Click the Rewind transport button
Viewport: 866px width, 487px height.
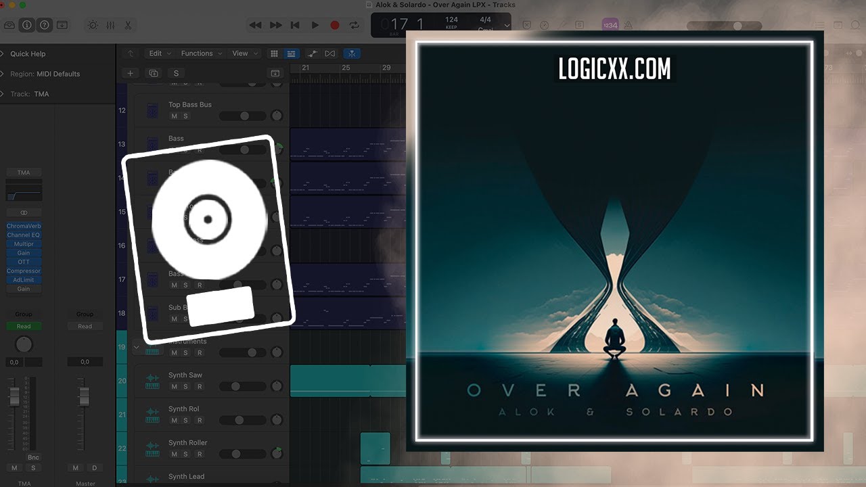point(255,25)
